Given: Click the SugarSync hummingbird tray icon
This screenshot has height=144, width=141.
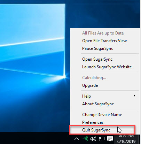Looking at the screenshot, I should 85,139.
